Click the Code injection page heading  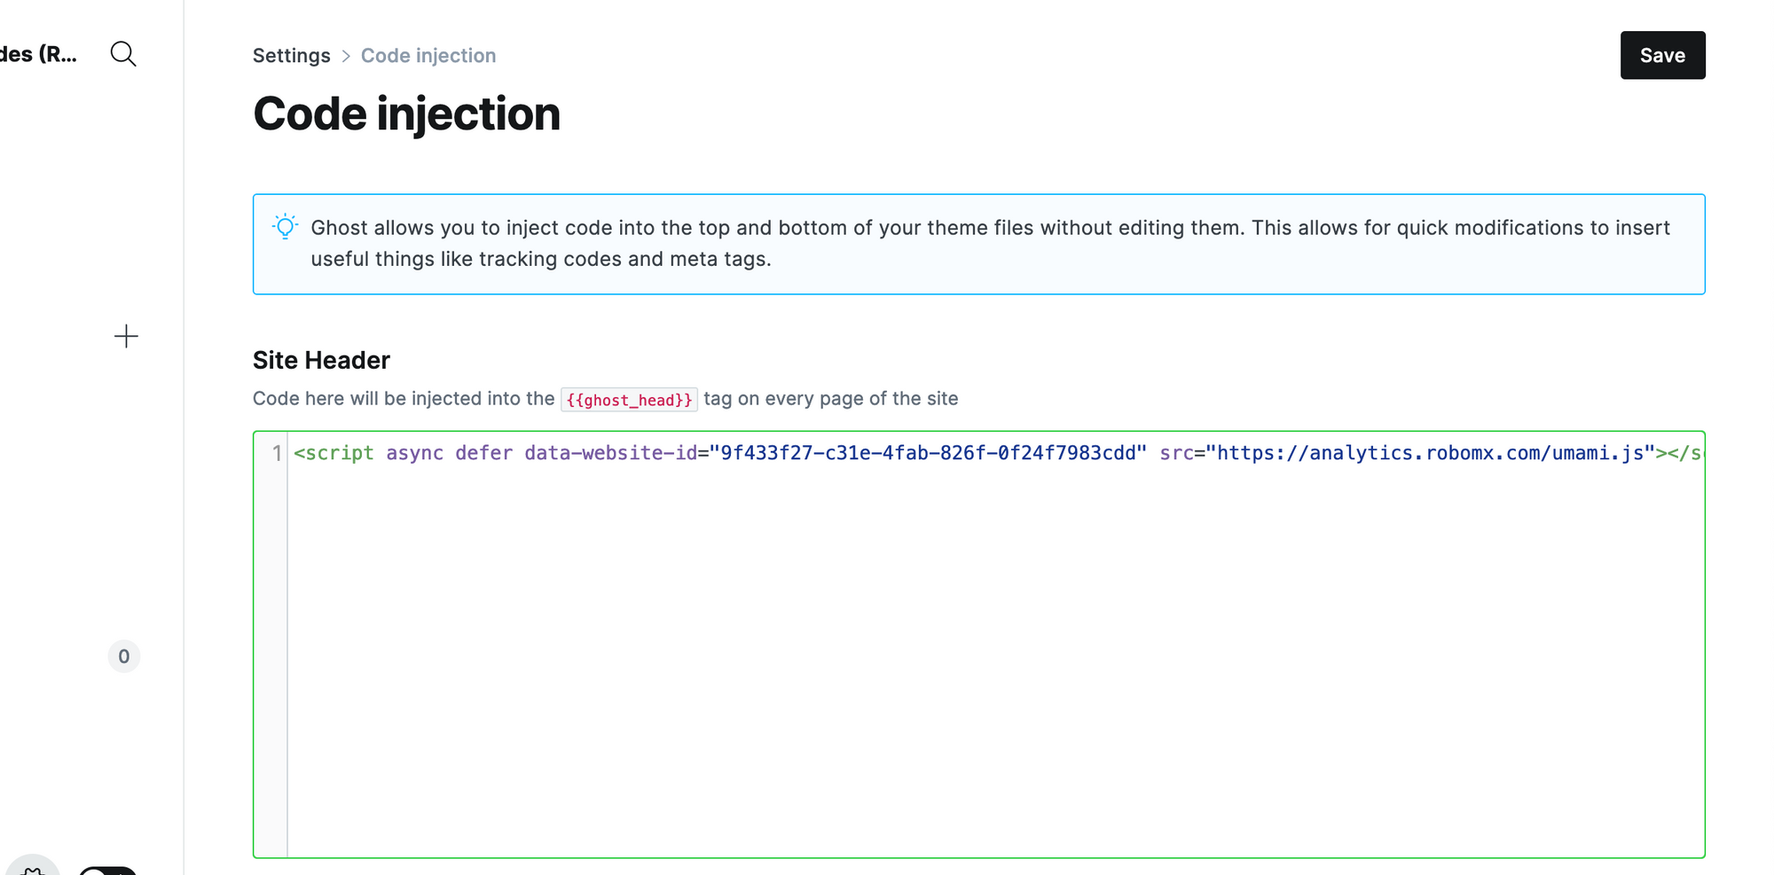click(406, 114)
